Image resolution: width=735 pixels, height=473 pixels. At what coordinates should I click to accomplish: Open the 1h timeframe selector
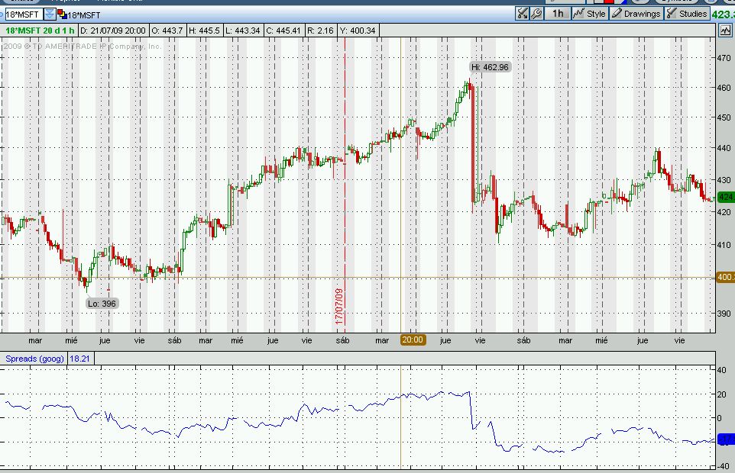558,14
